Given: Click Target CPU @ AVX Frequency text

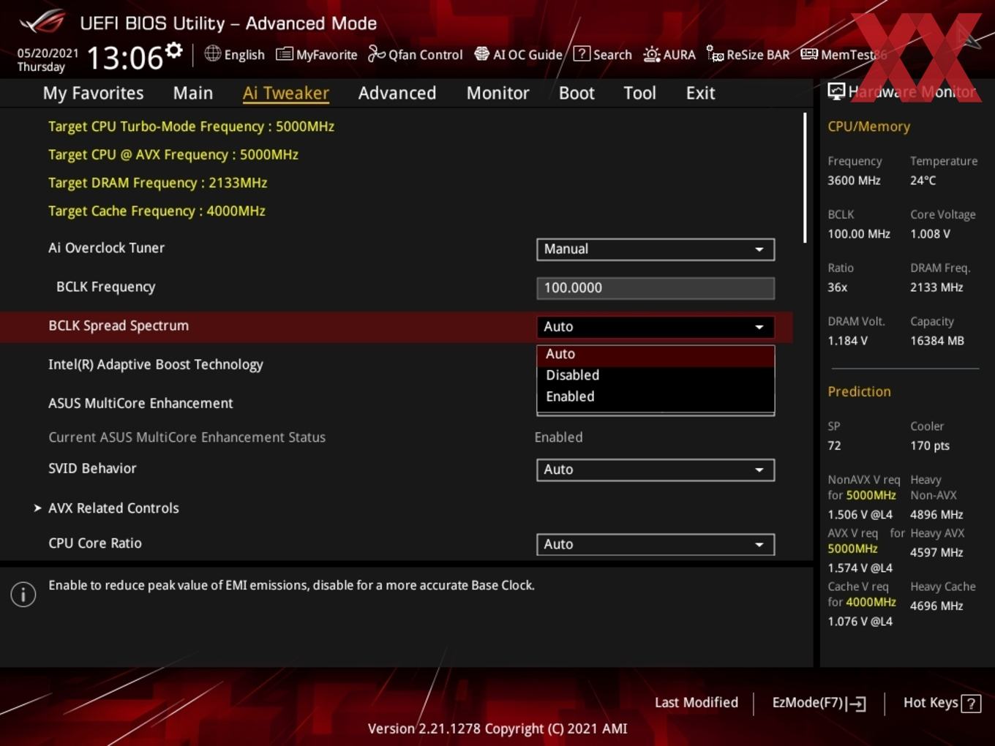Looking at the screenshot, I should coord(173,155).
